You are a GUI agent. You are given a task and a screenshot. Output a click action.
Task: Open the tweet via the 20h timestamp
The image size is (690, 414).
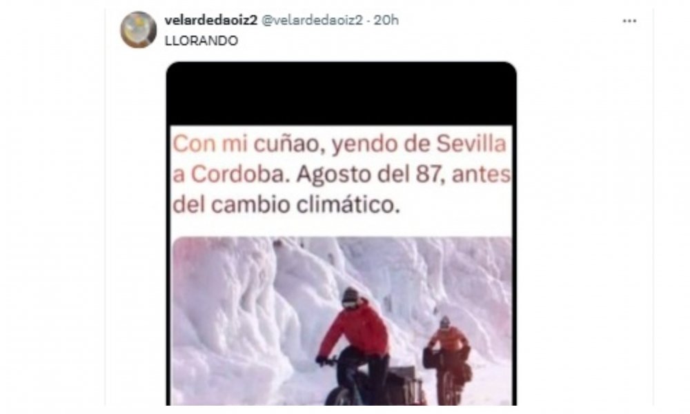pyautogui.click(x=386, y=20)
